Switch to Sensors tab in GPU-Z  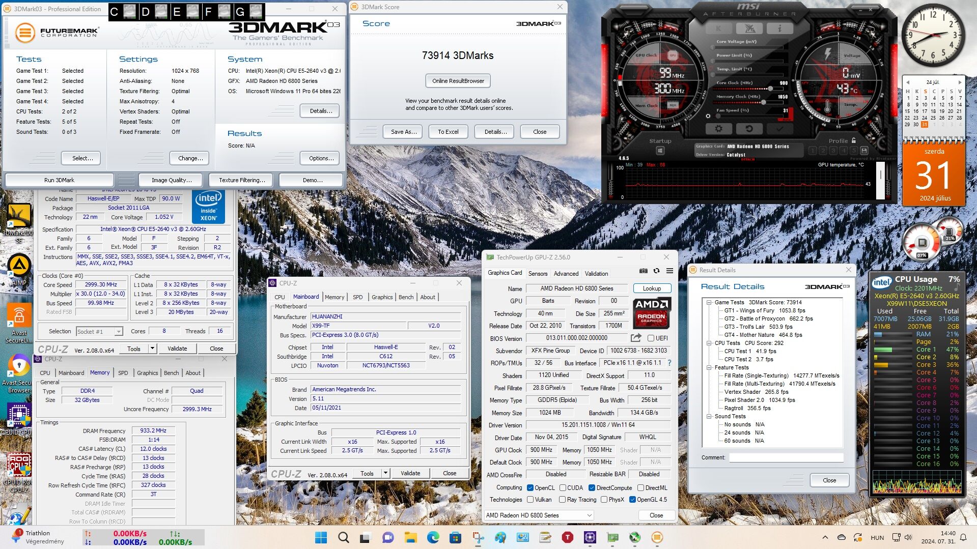[538, 274]
